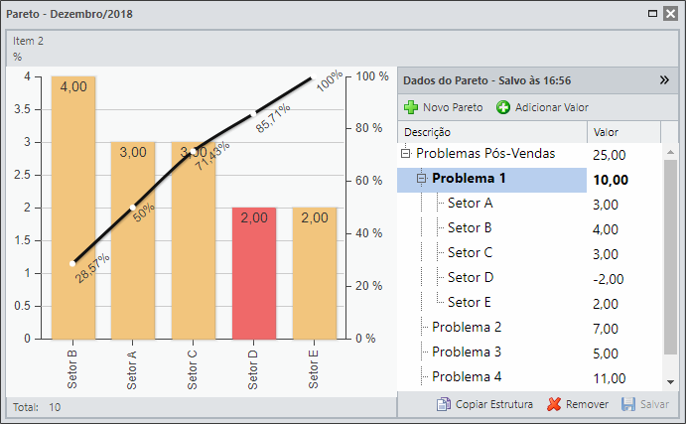The width and height of the screenshot is (686, 424).
Task: Click the 4,00 value of Setor B
Action: click(606, 229)
